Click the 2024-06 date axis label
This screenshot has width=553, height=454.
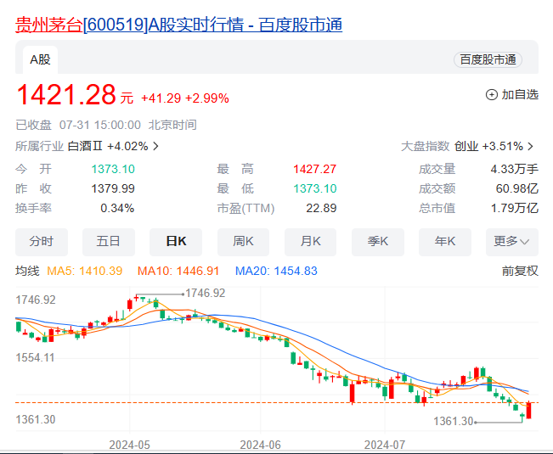(x=260, y=445)
